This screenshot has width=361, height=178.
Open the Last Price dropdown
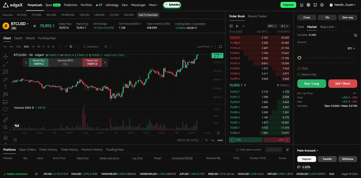click(205, 46)
